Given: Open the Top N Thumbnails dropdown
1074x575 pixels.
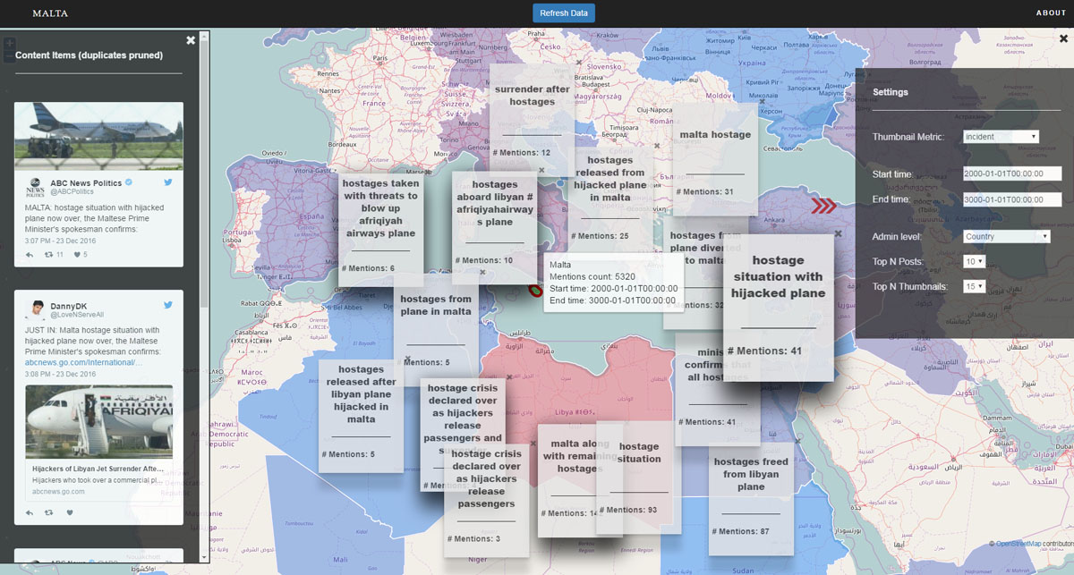Looking at the screenshot, I should tap(974, 286).
